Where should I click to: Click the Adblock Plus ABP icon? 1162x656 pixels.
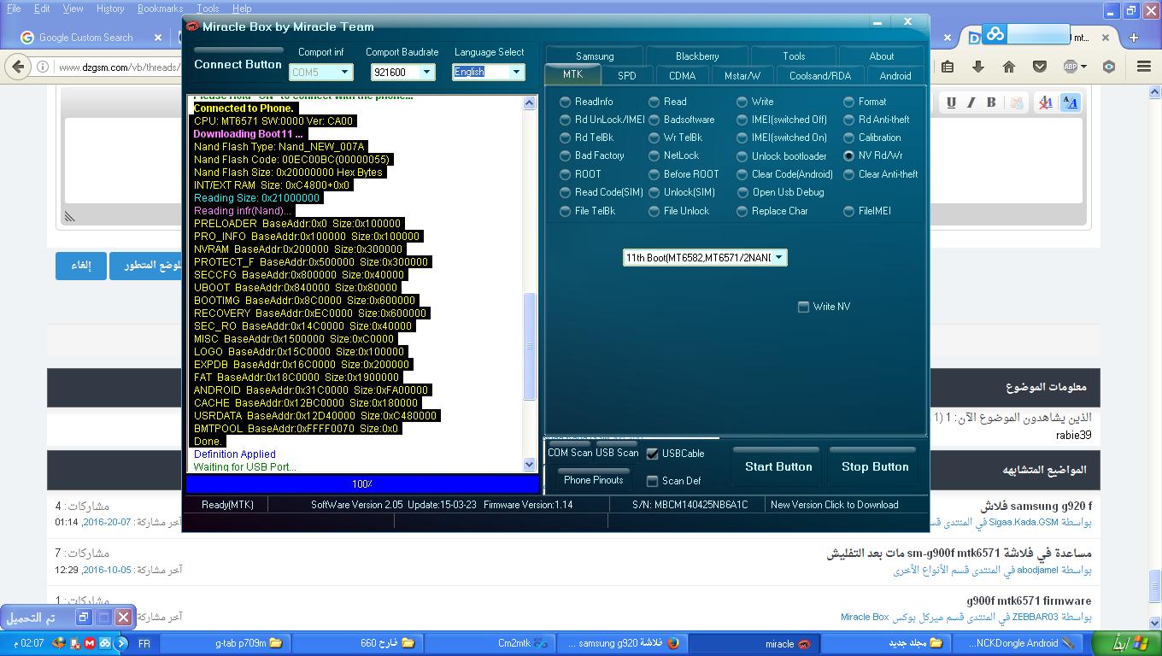pyautogui.click(x=1071, y=67)
